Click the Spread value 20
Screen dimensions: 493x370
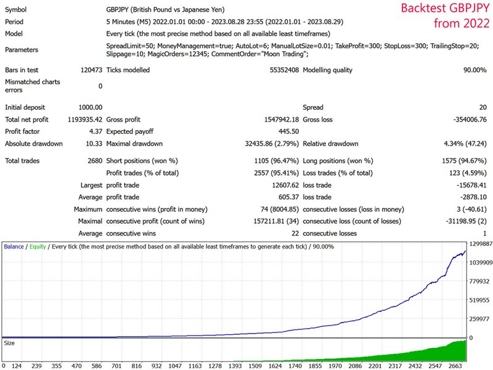(x=483, y=107)
